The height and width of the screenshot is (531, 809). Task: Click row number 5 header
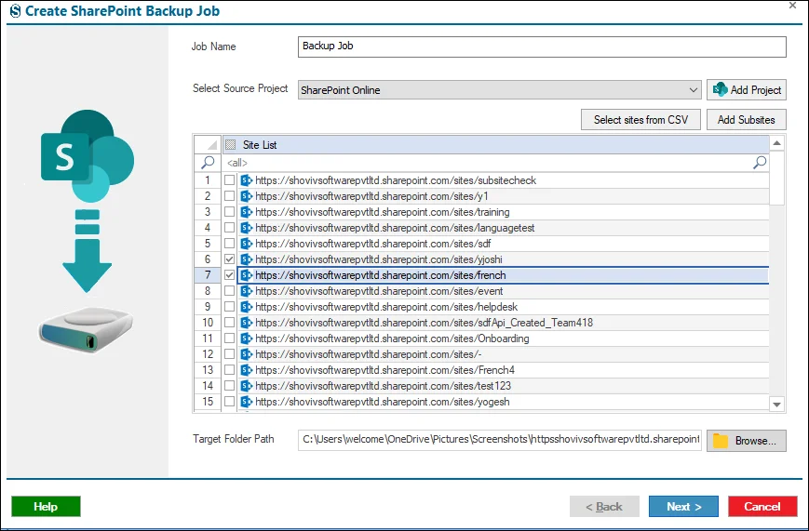pos(208,244)
